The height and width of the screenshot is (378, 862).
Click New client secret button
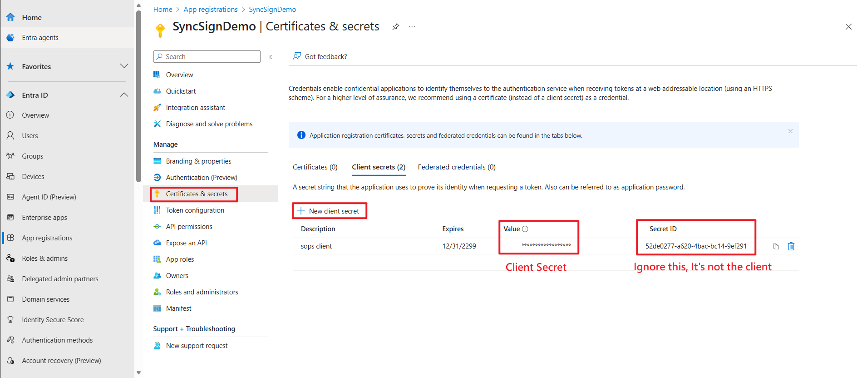[330, 211]
